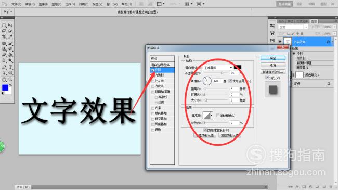
Task: Enable the 描边 stroke checkbox
Action: pyautogui.click(x=152, y=130)
